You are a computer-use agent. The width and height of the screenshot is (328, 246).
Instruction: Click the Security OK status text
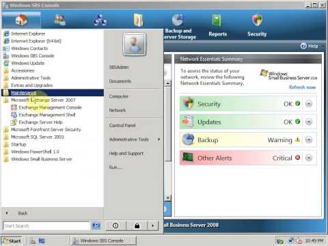[288, 104]
